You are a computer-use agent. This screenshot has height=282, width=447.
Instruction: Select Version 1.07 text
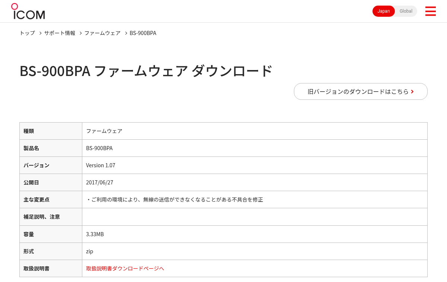coord(101,165)
